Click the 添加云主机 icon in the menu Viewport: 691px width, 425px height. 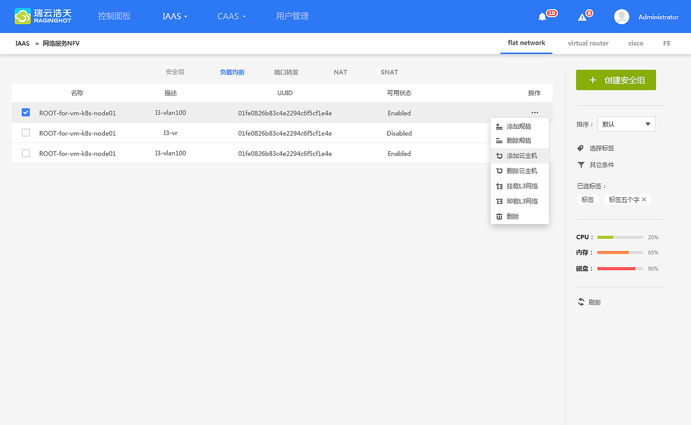(x=499, y=156)
